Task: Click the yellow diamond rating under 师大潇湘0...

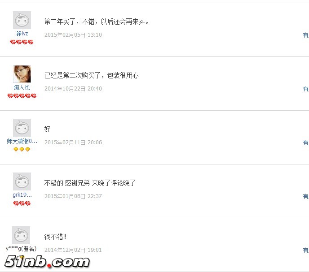Action: (22, 150)
